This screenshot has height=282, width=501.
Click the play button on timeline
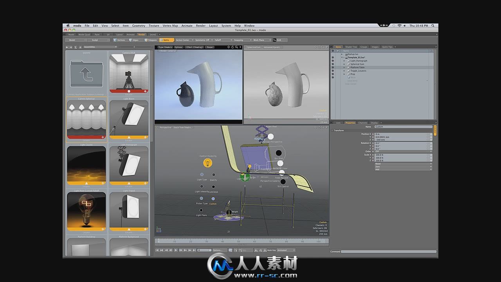pyautogui.click(x=176, y=250)
